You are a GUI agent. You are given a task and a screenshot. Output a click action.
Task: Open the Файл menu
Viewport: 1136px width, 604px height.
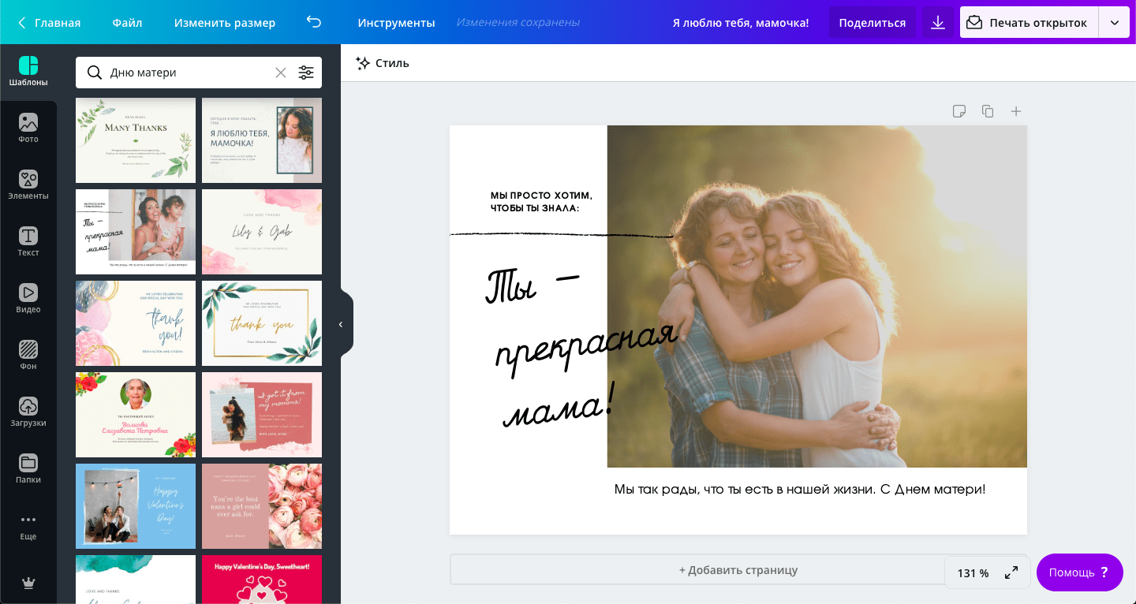(x=127, y=23)
